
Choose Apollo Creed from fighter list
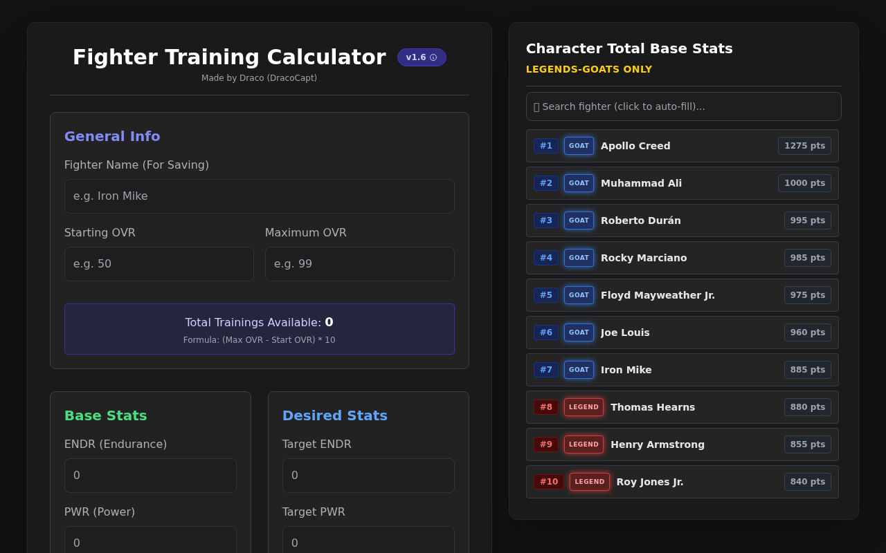coord(682,146)
